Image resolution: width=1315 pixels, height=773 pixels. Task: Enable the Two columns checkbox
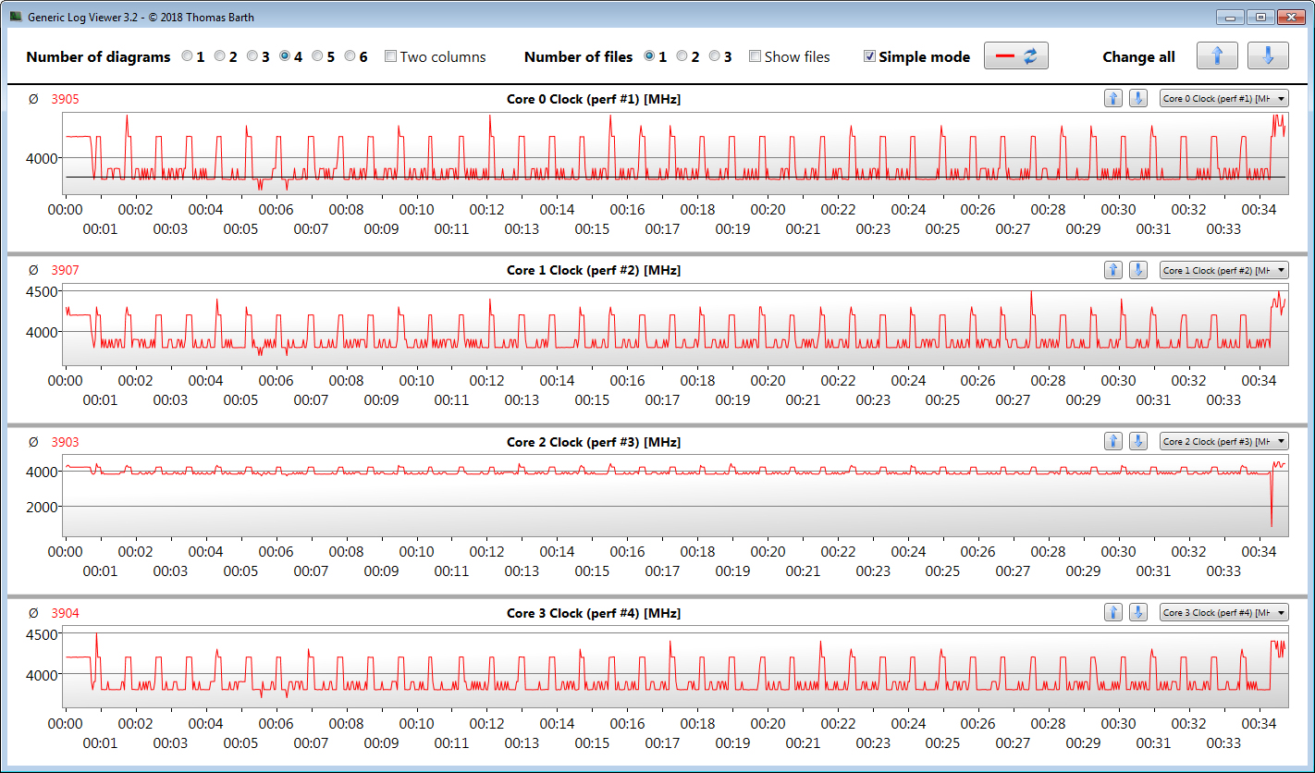390,56
